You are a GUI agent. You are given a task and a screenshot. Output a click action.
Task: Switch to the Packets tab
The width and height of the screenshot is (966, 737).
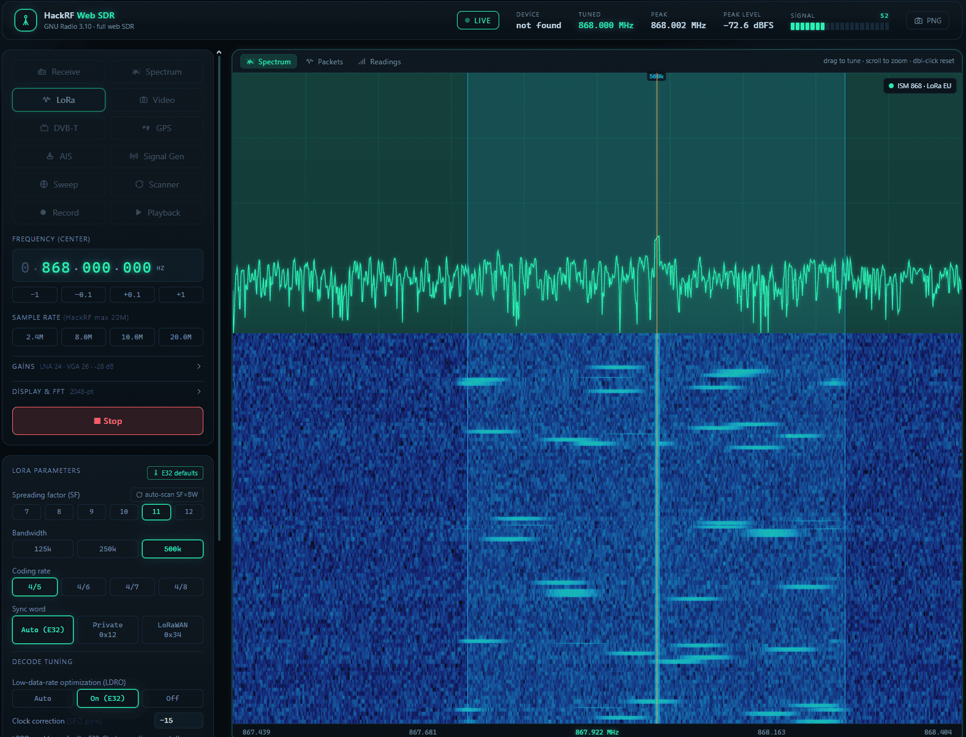click(x=325, y=62)
